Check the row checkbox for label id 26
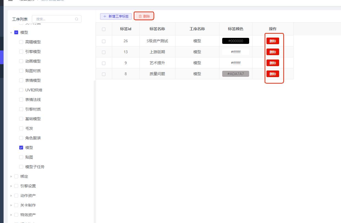Viewport: 341px width, 223px height. click(x=104, y=41)
